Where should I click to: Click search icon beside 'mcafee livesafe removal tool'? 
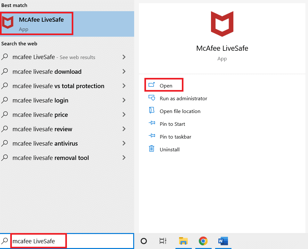4,158
